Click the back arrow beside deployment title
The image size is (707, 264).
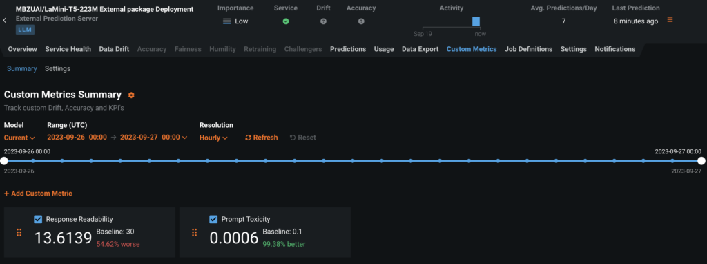point(5,20)
